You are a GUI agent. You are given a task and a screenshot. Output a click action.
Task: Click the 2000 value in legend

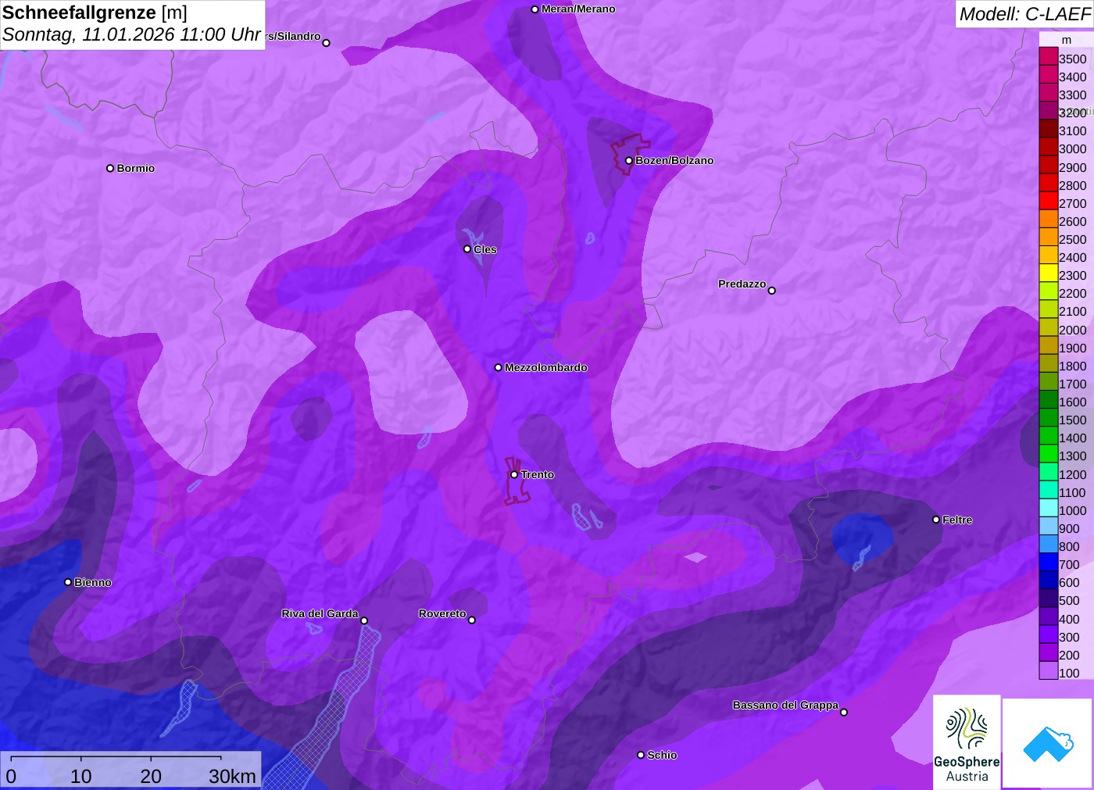point(1072,330)
